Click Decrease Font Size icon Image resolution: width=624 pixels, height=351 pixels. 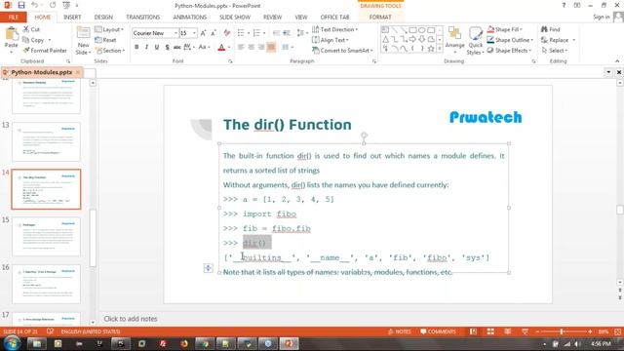point(214,33)
